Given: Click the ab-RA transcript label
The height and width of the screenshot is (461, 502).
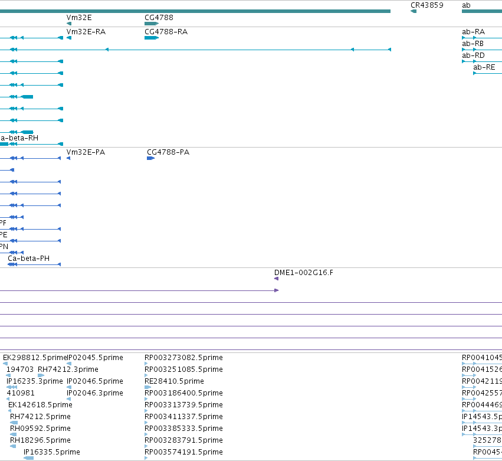Looking at the screenshot, I should [474, 32].
